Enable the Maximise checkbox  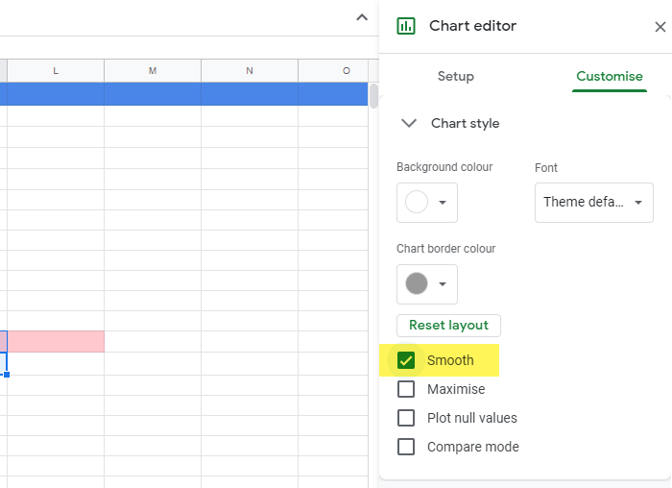tap(406, 389)
